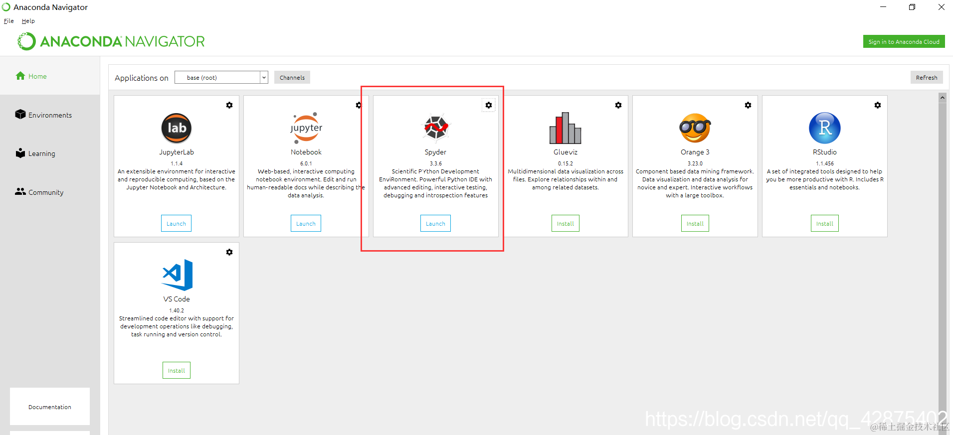The image size is (953, 435).
Task: Open the Help menu
Action: point(28,21)
